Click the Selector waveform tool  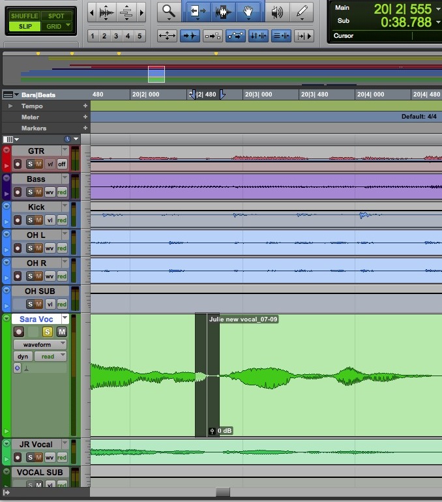[223, 12]
